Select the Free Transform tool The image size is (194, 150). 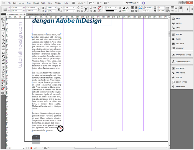point(3,56)
